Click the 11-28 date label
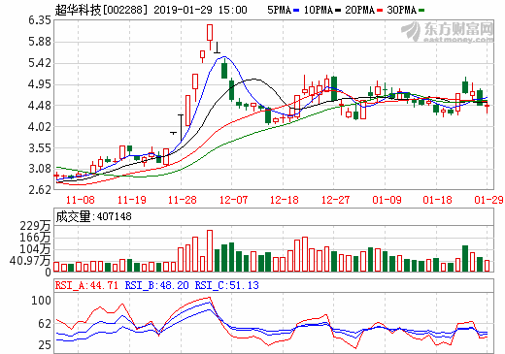 (183, 200)
